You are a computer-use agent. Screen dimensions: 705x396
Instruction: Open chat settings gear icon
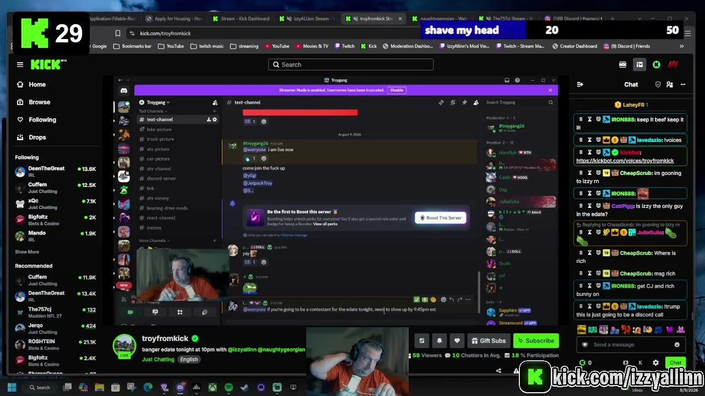[x=655, y=362]
